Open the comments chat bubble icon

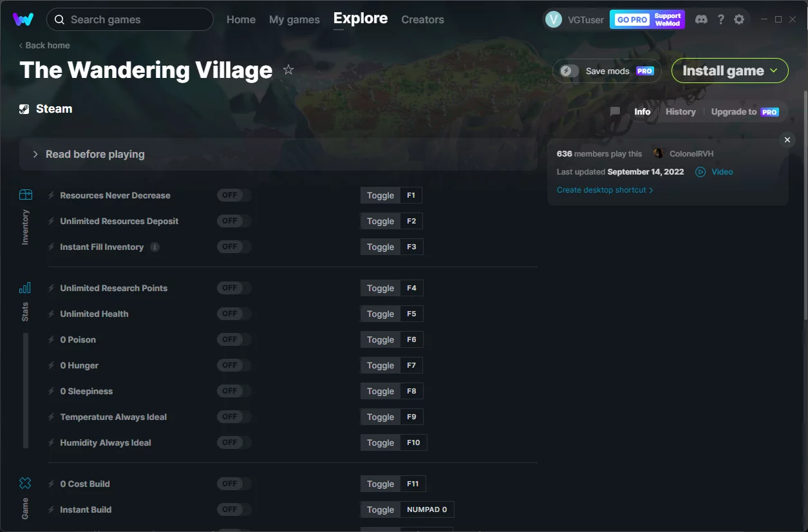click(615, 111)
